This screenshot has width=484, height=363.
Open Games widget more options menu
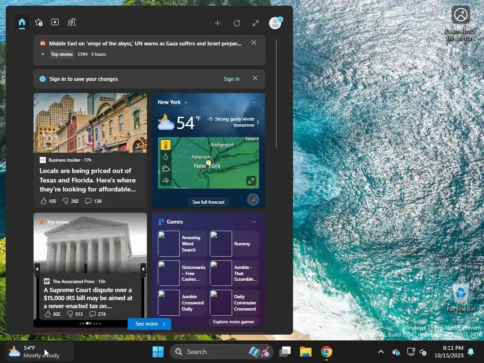point(254,222)
